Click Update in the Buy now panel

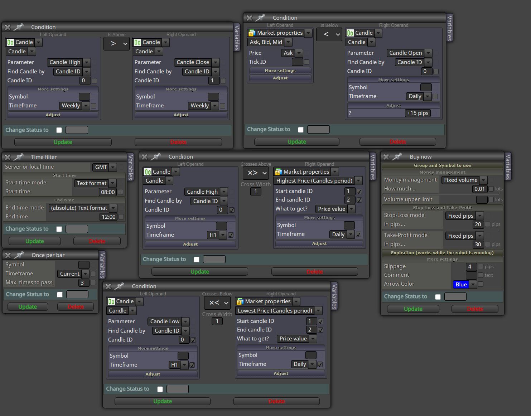[413, 309]
